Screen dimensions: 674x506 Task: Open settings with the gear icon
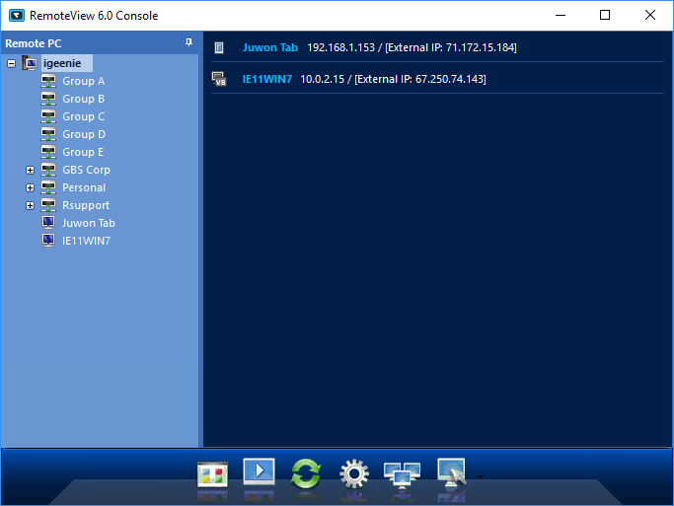pos(354,473)
